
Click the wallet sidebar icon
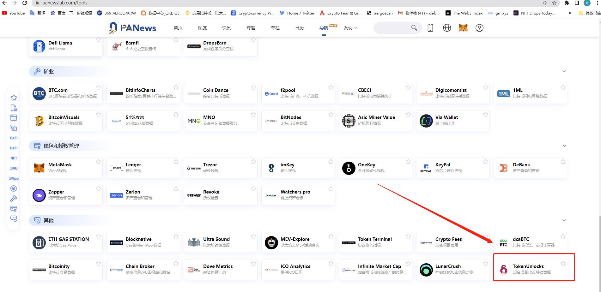click(x=14, y=209)
